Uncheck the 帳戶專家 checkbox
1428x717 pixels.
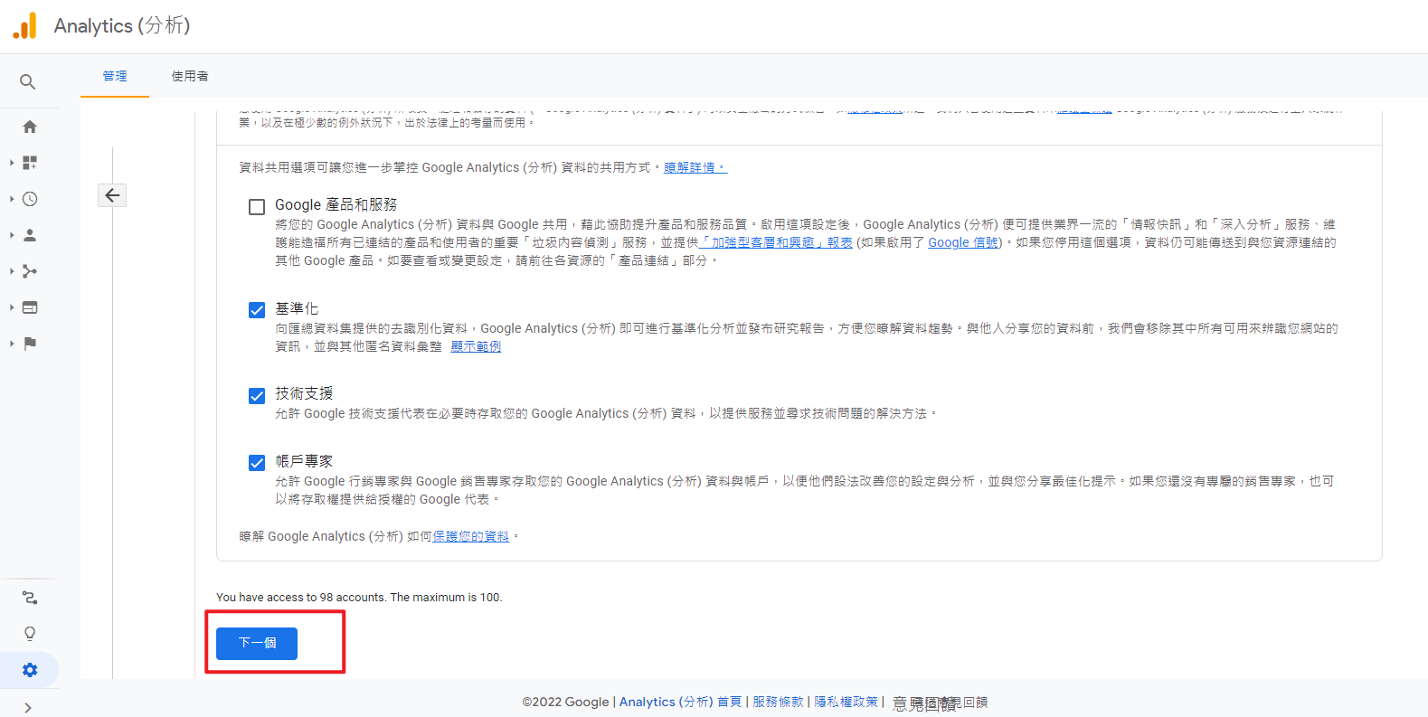(x=257, y=463)
